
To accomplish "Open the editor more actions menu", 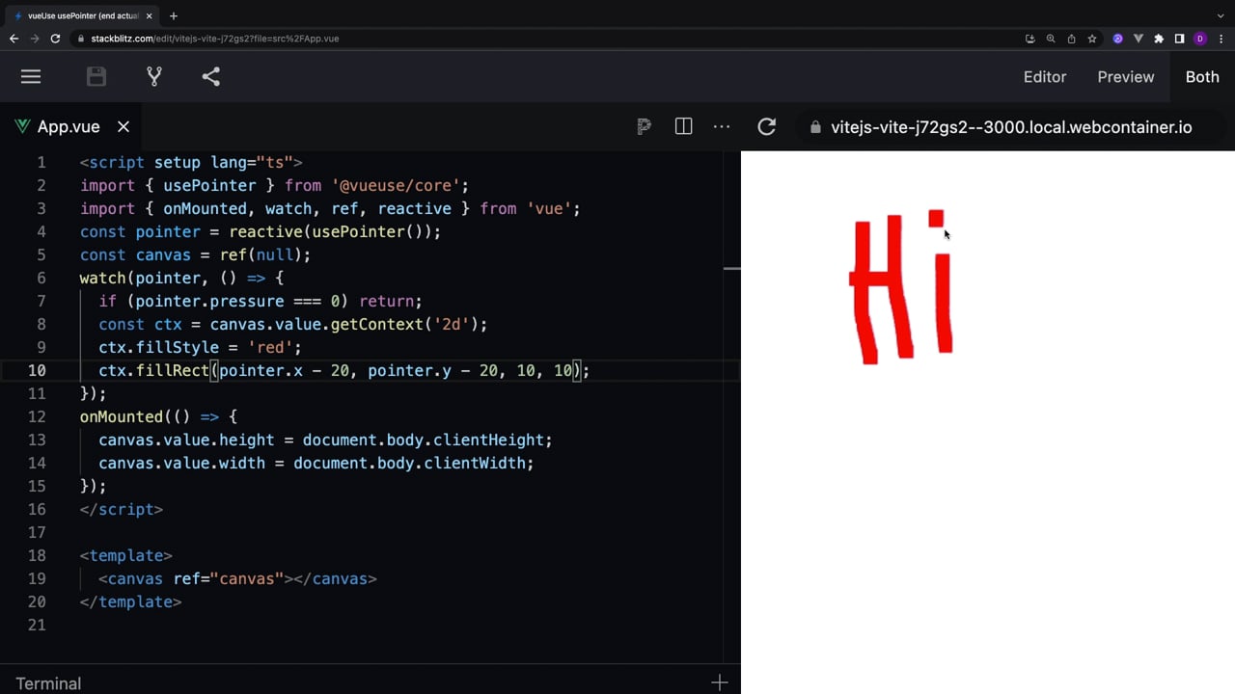I will click(x=722, y=126).
